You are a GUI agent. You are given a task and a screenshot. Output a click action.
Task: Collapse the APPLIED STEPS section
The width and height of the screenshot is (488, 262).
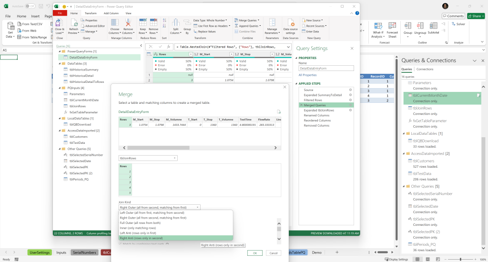[296, 84]
